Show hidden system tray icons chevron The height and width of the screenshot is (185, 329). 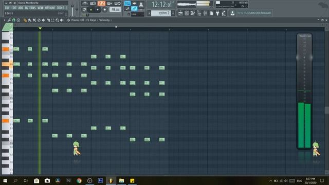pos(270,180)
